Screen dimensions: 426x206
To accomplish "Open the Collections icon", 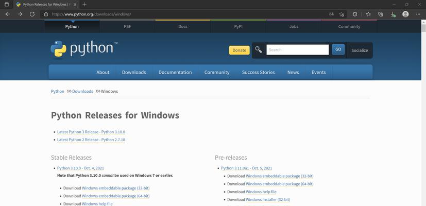I will (381, 14).
